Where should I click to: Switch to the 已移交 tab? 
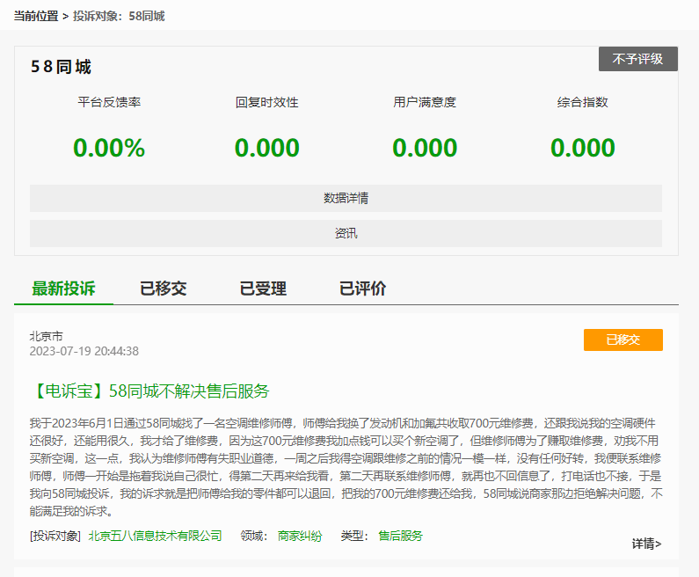[x=163, y=288]
